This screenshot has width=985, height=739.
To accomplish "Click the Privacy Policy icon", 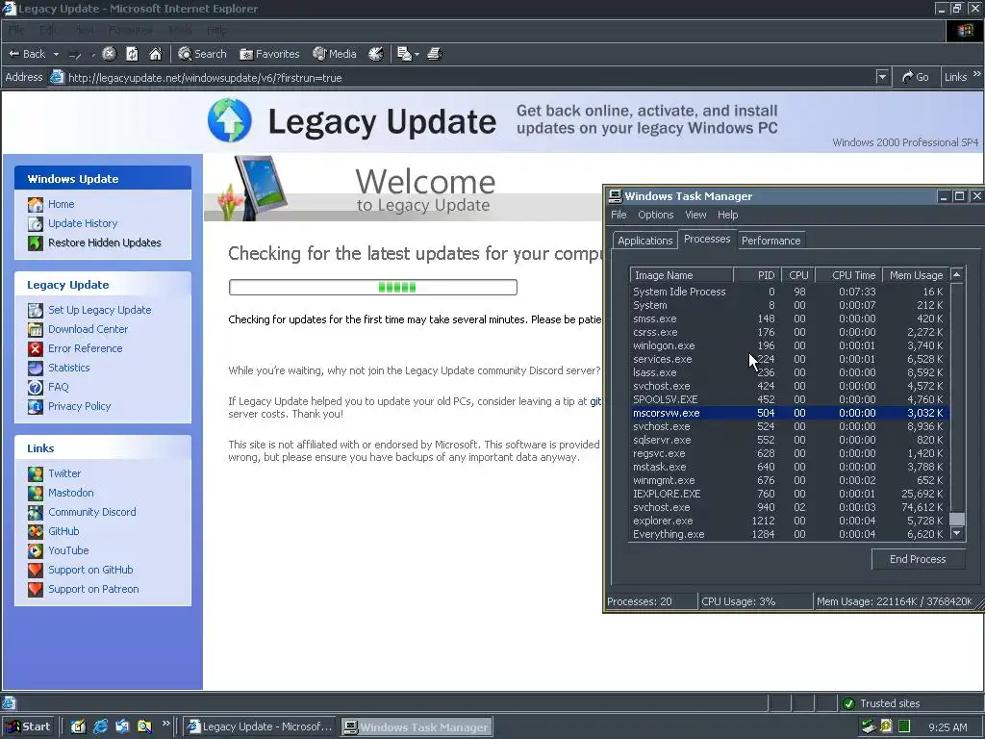I will (x=36, y=407).
